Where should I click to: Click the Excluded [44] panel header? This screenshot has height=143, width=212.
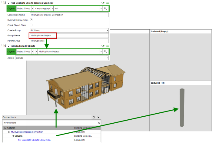tap(181, 83)
